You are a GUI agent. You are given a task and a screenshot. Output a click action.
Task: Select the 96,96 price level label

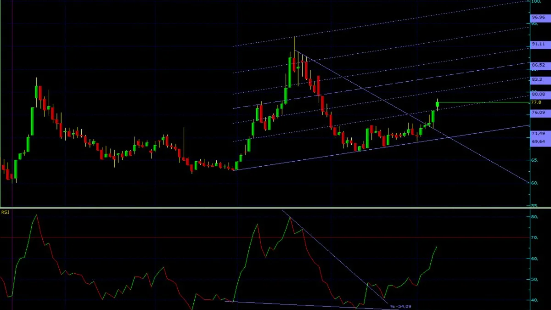[x=538, y=17]
